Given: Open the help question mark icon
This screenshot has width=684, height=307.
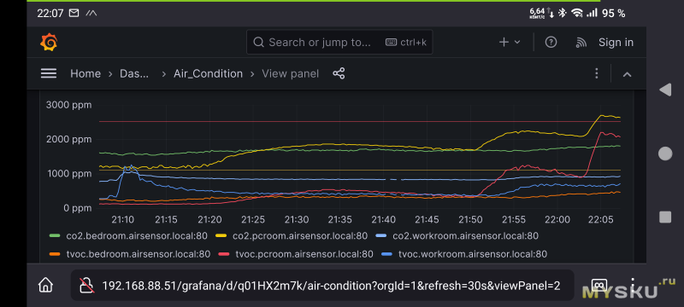Looking at the screenshot, I should [x=551, y=42].
